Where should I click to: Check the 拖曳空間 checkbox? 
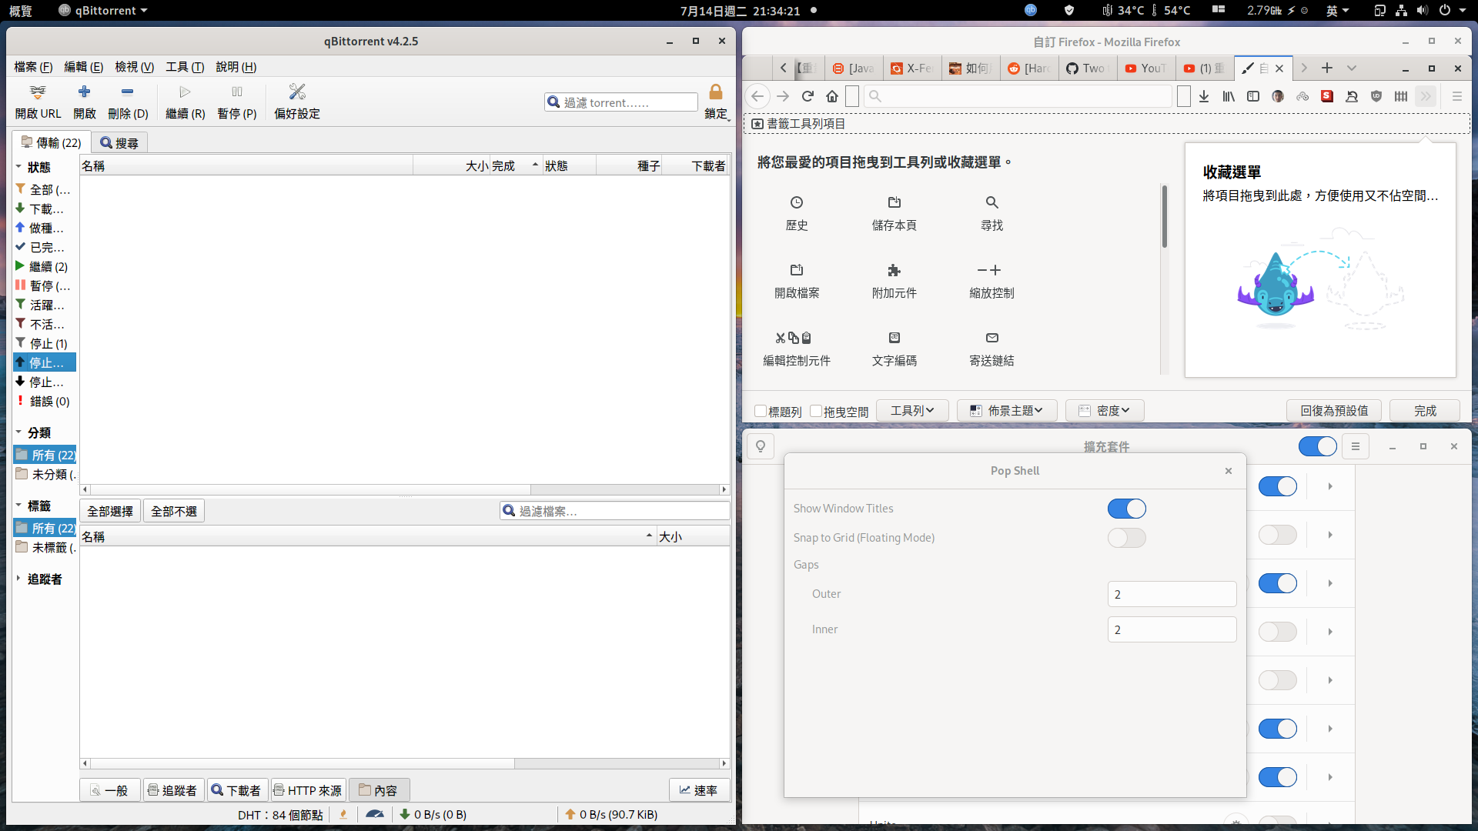(816, 411)
